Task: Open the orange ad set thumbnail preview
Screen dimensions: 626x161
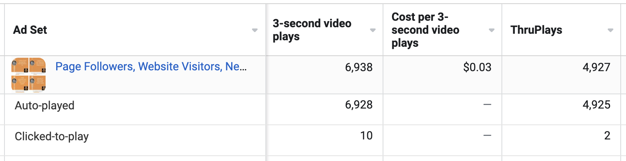Action: click(28, 75)
